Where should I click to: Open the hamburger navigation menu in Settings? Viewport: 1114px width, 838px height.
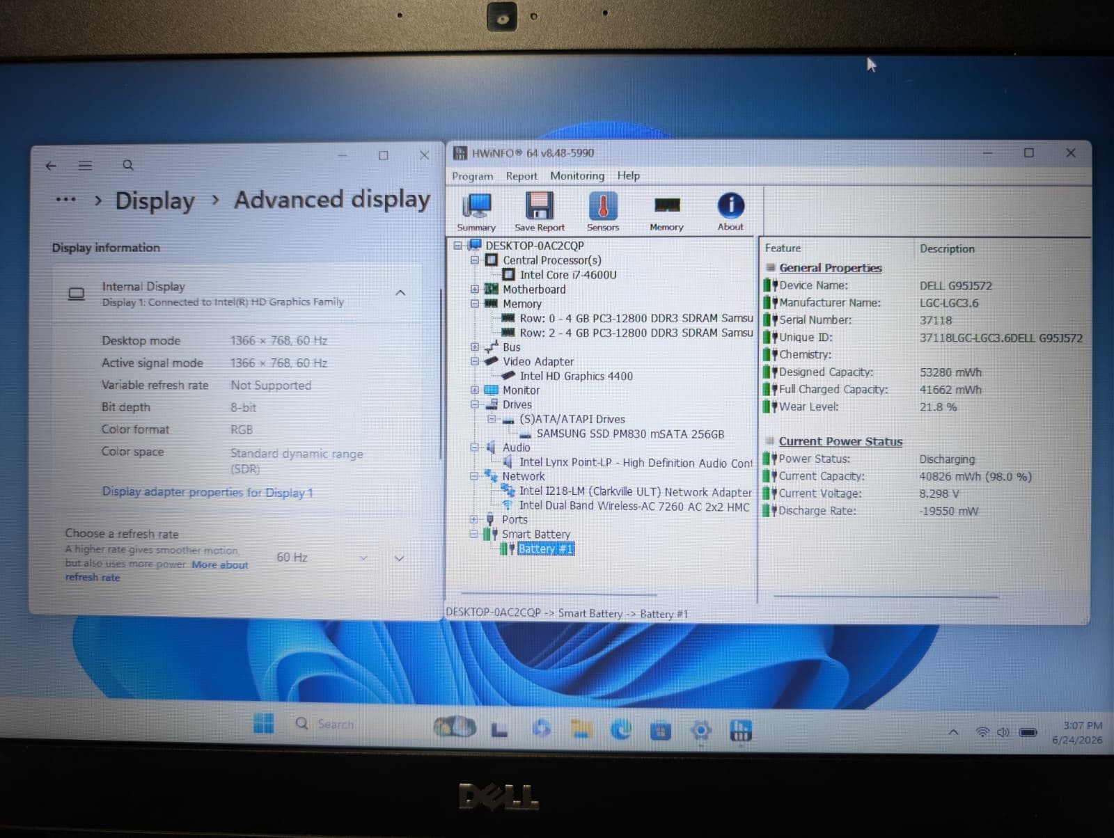85,166
